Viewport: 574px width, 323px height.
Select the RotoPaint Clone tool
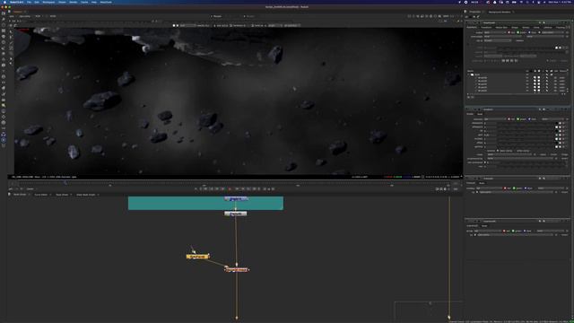[11, 54]
